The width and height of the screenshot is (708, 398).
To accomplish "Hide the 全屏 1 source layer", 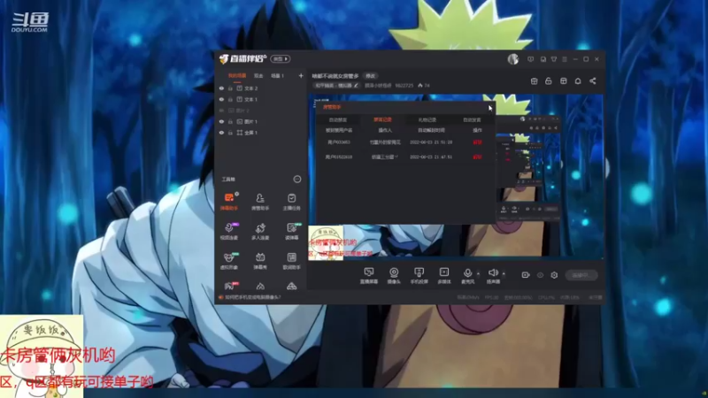I will 221,133.
